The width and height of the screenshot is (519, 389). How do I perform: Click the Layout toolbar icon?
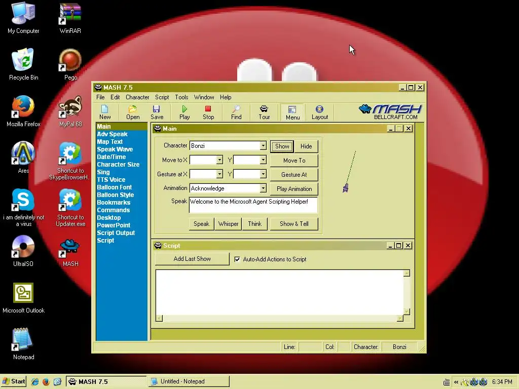click(320, 112)
